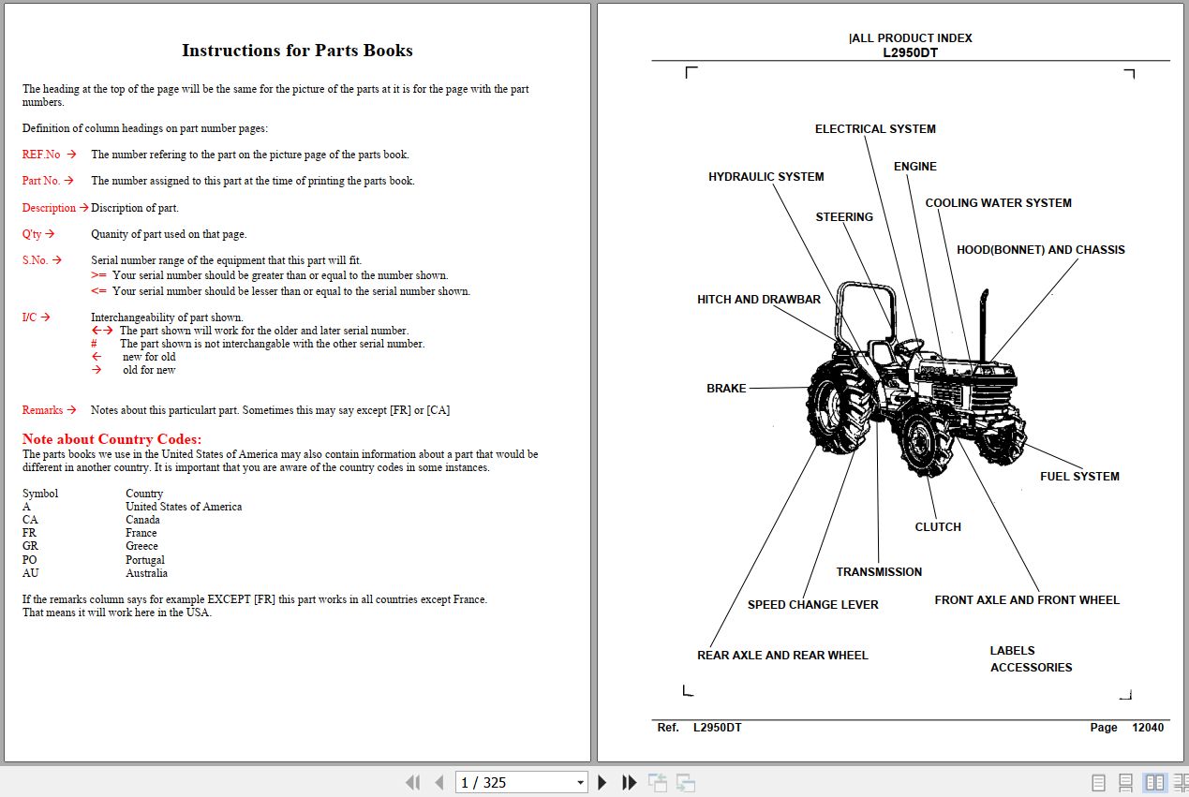1189x797 pixels.
Task: Click the HYDRAULIC SYSTEM label
Action: click(765, 177)
